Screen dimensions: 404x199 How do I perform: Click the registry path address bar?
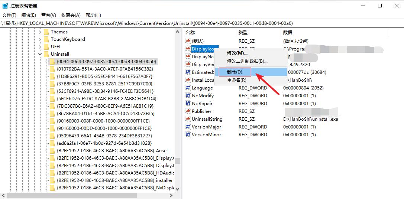click(201, 23)
